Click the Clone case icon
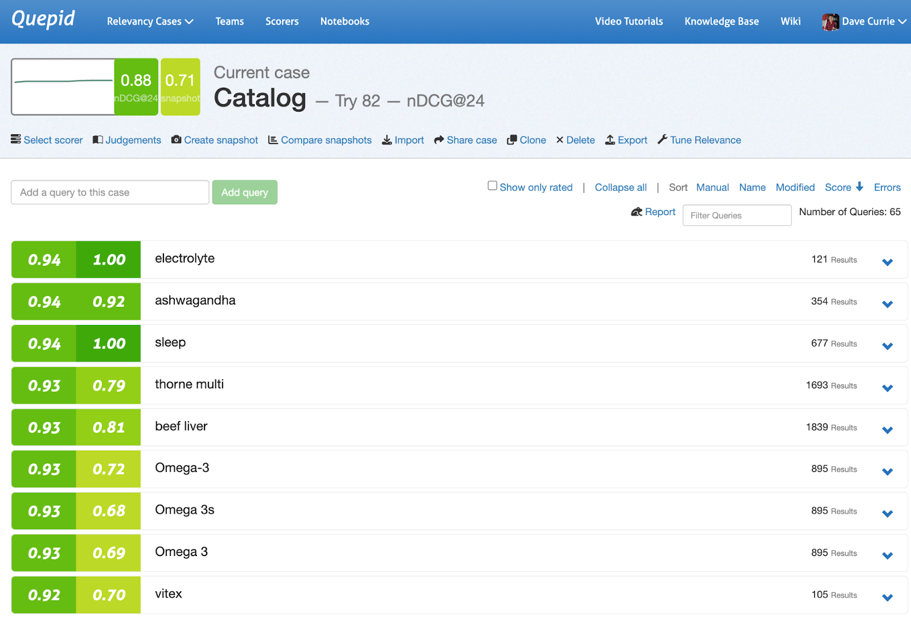911x617 pixels. click(512, 140)
